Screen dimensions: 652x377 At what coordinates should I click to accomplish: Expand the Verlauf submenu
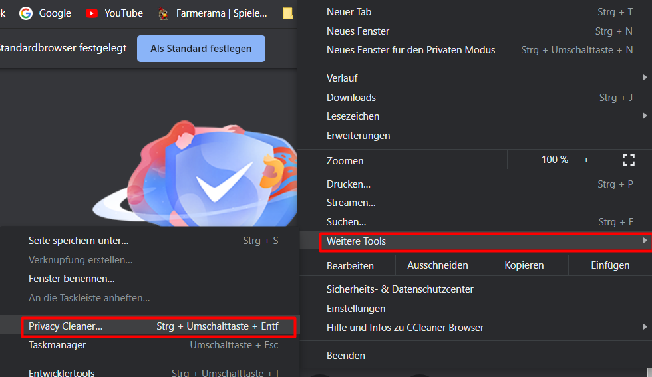[476, 78]
